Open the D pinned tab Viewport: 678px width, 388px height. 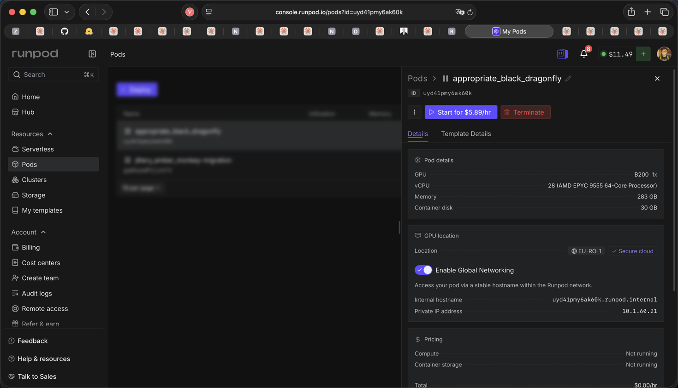pos(356,31)
